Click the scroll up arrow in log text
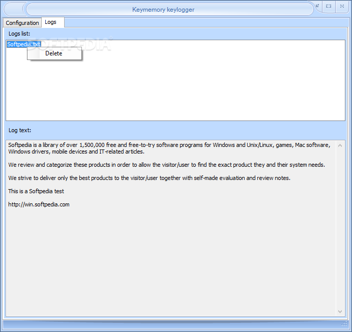352x332 pixels. pos(340,145)
